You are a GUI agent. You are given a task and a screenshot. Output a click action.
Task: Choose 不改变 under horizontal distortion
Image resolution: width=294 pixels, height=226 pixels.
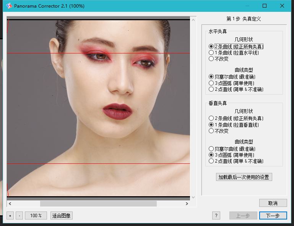(218, 59)
